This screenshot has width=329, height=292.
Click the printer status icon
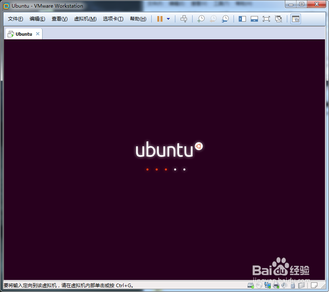pyautogui.click(x=276, y=285)
